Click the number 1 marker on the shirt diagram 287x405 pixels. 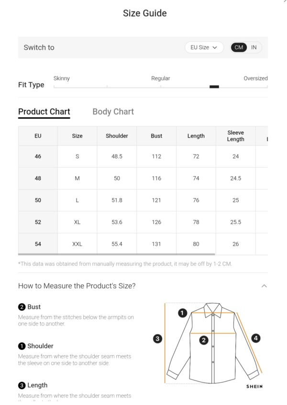click(x=182, y=313)
